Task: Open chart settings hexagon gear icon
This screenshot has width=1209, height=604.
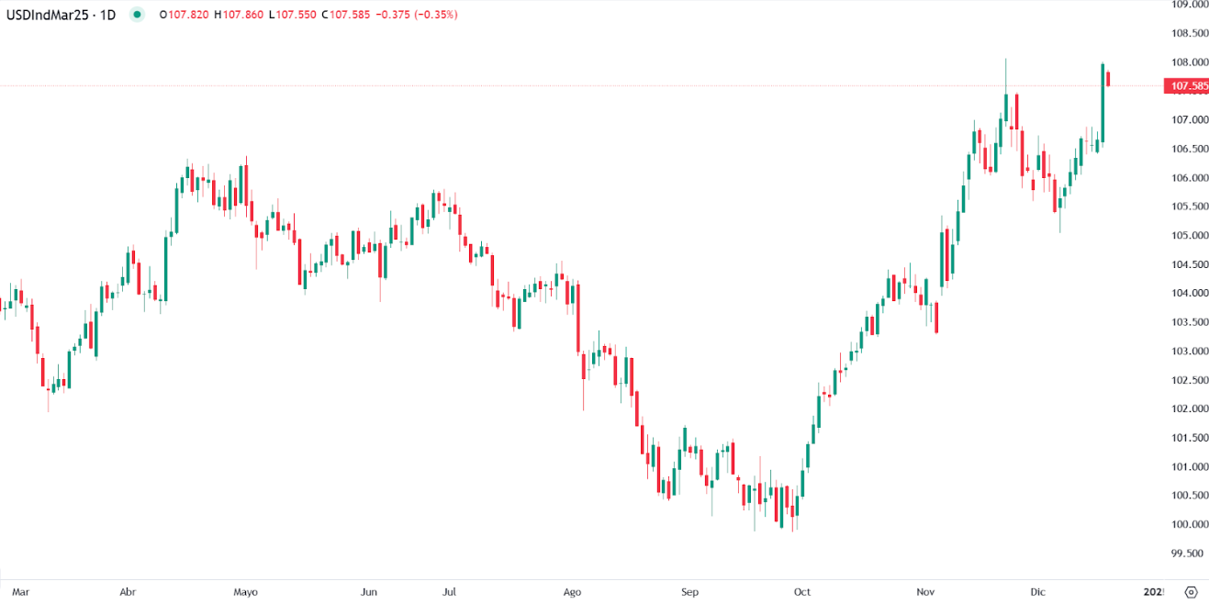Action: click(x=1192, y=592)
